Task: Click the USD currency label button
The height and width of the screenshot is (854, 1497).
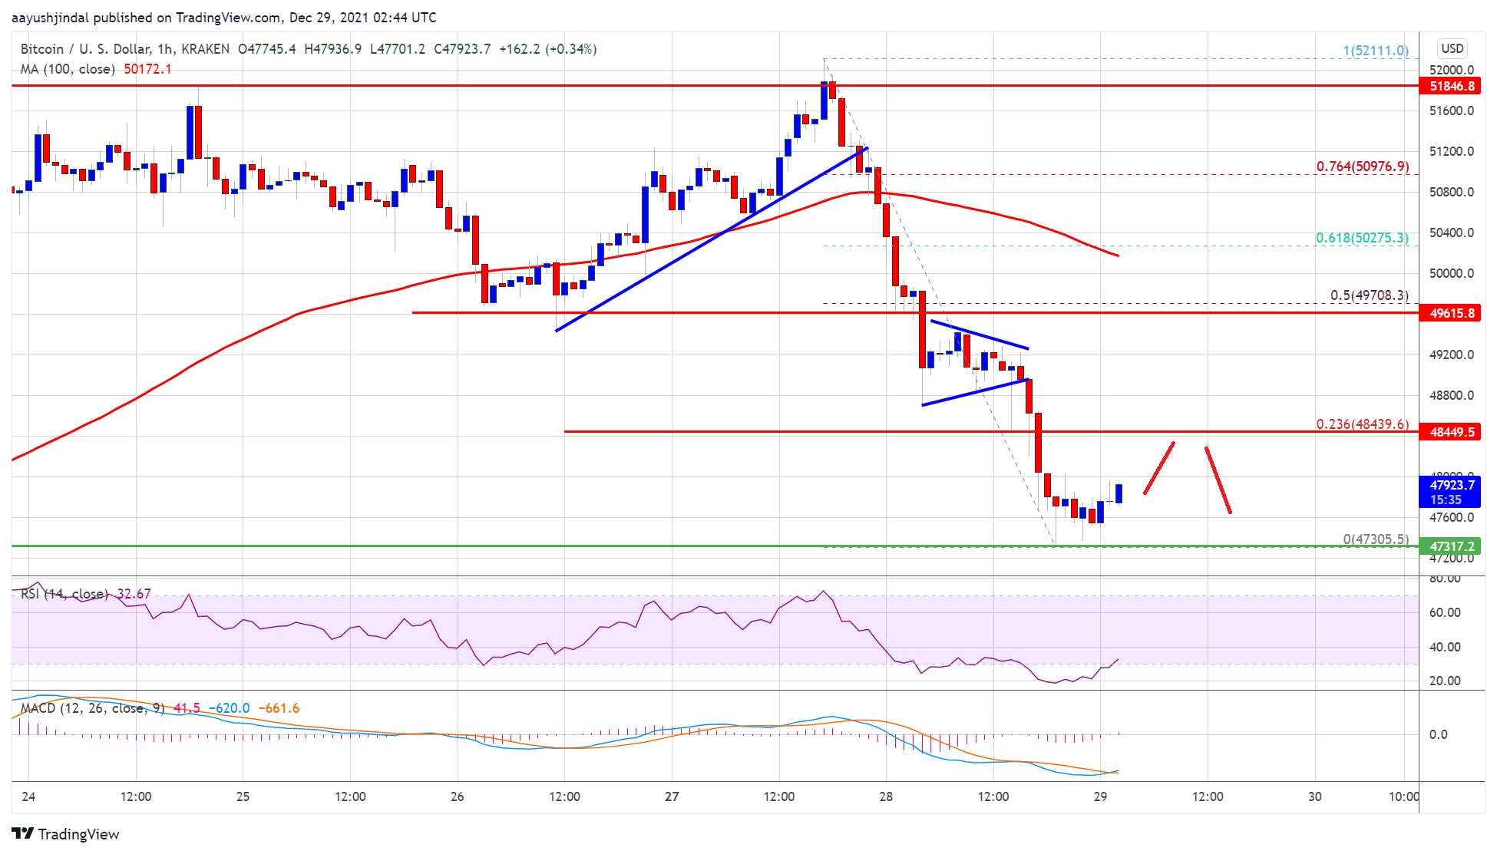Action: click(x=1452, y=48)
